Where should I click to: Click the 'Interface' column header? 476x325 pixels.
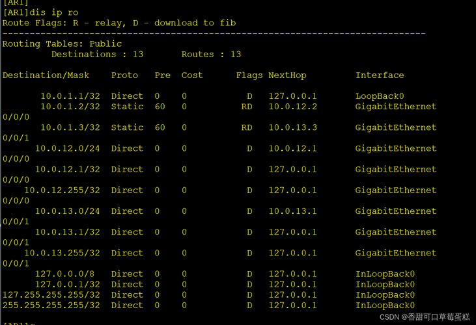(x=380, y=75)
